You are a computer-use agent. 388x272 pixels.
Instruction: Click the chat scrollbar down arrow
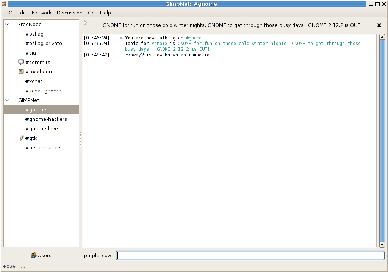[382, 245]
